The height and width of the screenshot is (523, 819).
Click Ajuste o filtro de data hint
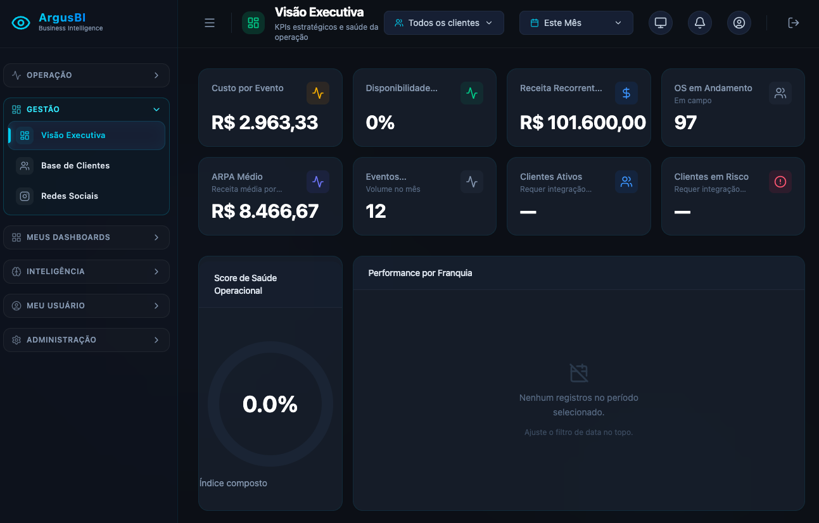pyautogui.click(x=579, y=432)
